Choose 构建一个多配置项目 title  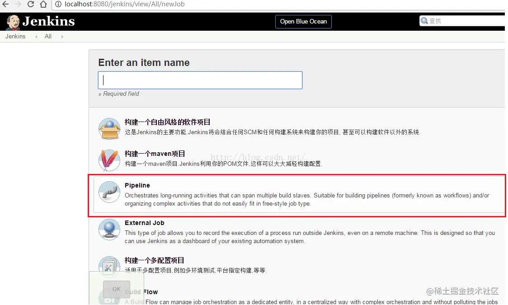tap(155, 260)
